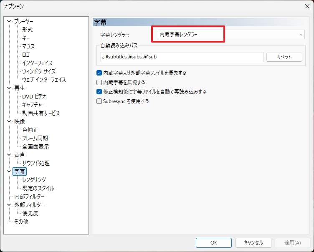Uncheck 修正検知後に字幕ファイルを自動で再読み込みする
Viewport: 314px width, 252px height.
click(x=99, y=91)
